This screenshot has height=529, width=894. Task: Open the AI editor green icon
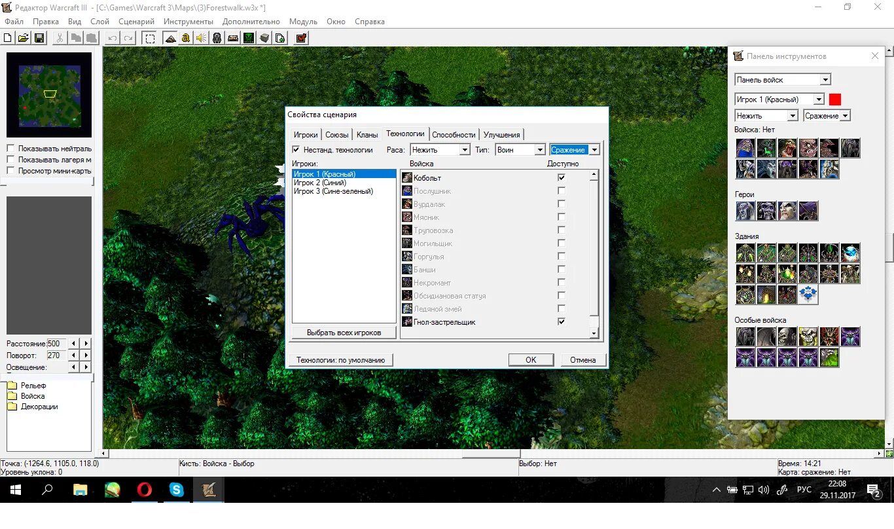(249, 38)
